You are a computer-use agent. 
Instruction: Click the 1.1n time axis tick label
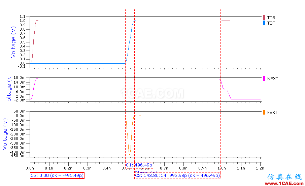(x=241, y=168)
